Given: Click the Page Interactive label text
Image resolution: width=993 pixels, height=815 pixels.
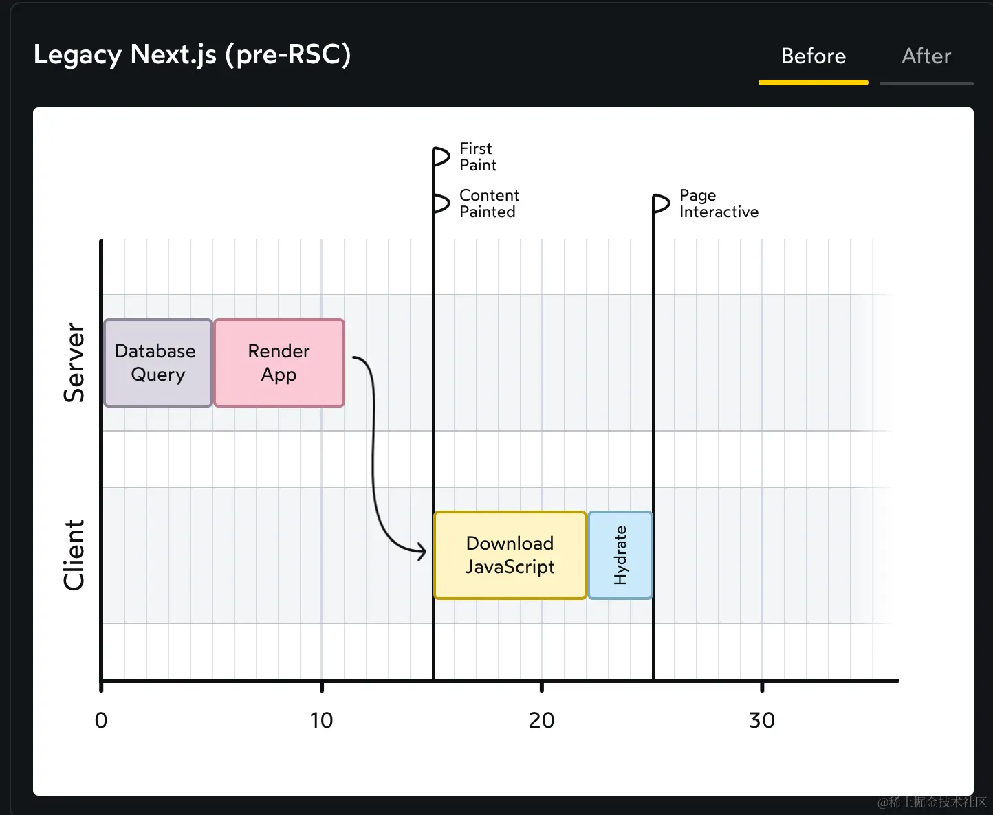Looking at the screenshot, I should pos(719,203).
